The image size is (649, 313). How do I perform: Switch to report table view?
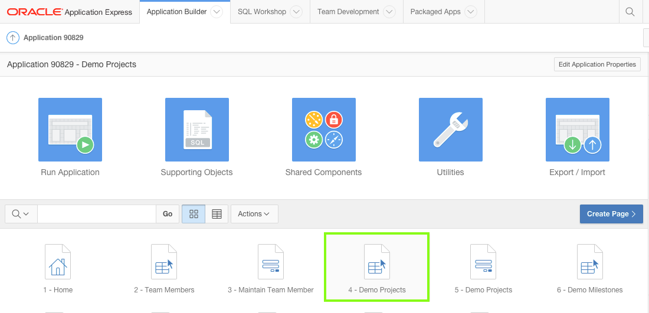(217, 214)
